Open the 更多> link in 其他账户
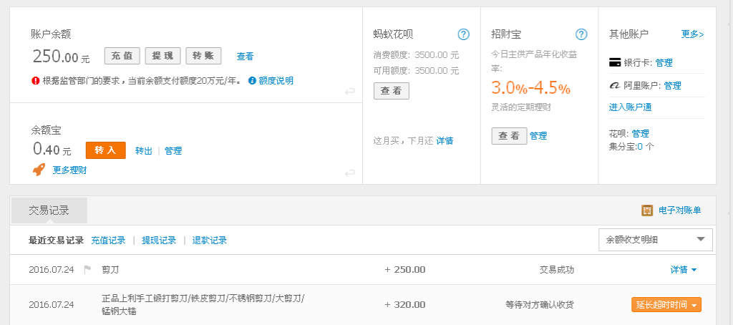Viewport: 733px width, 325px height. click(x=692, y=34)
